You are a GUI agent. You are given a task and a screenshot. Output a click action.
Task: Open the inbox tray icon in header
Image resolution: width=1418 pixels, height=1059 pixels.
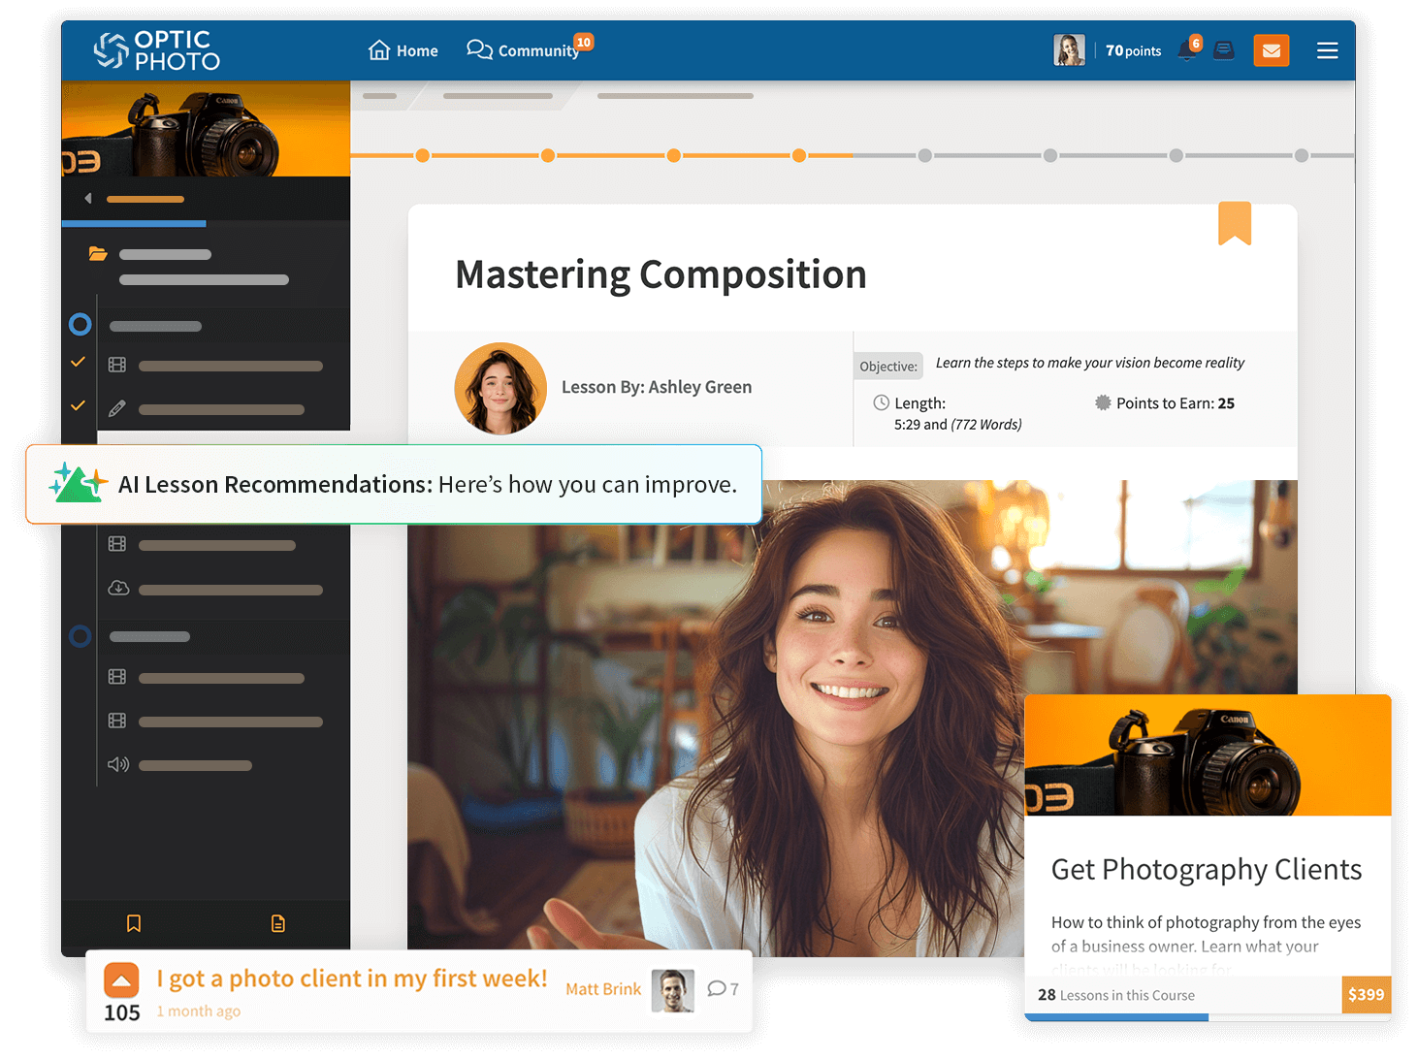coord(1224,50)
